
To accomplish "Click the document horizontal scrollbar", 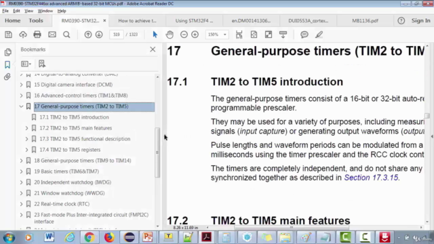I will coord(291,228).
